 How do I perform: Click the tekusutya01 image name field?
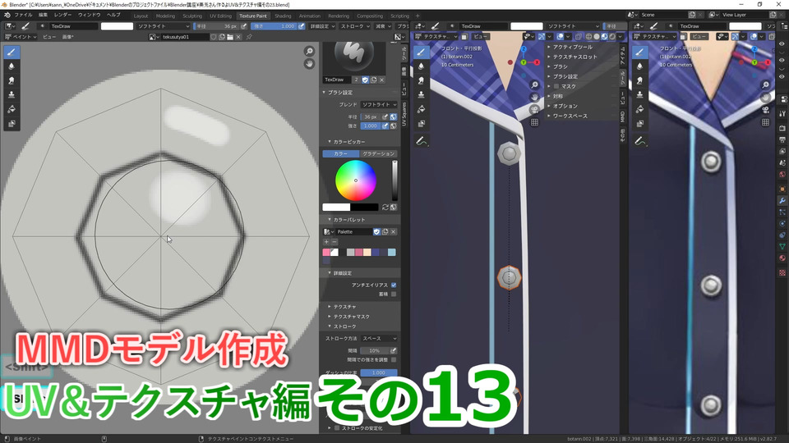[x=183, y=37]
